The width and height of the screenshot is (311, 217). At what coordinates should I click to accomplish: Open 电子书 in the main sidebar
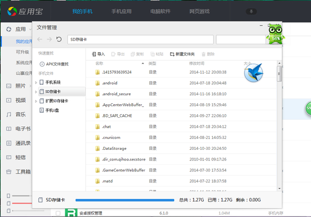click(19, 129)
